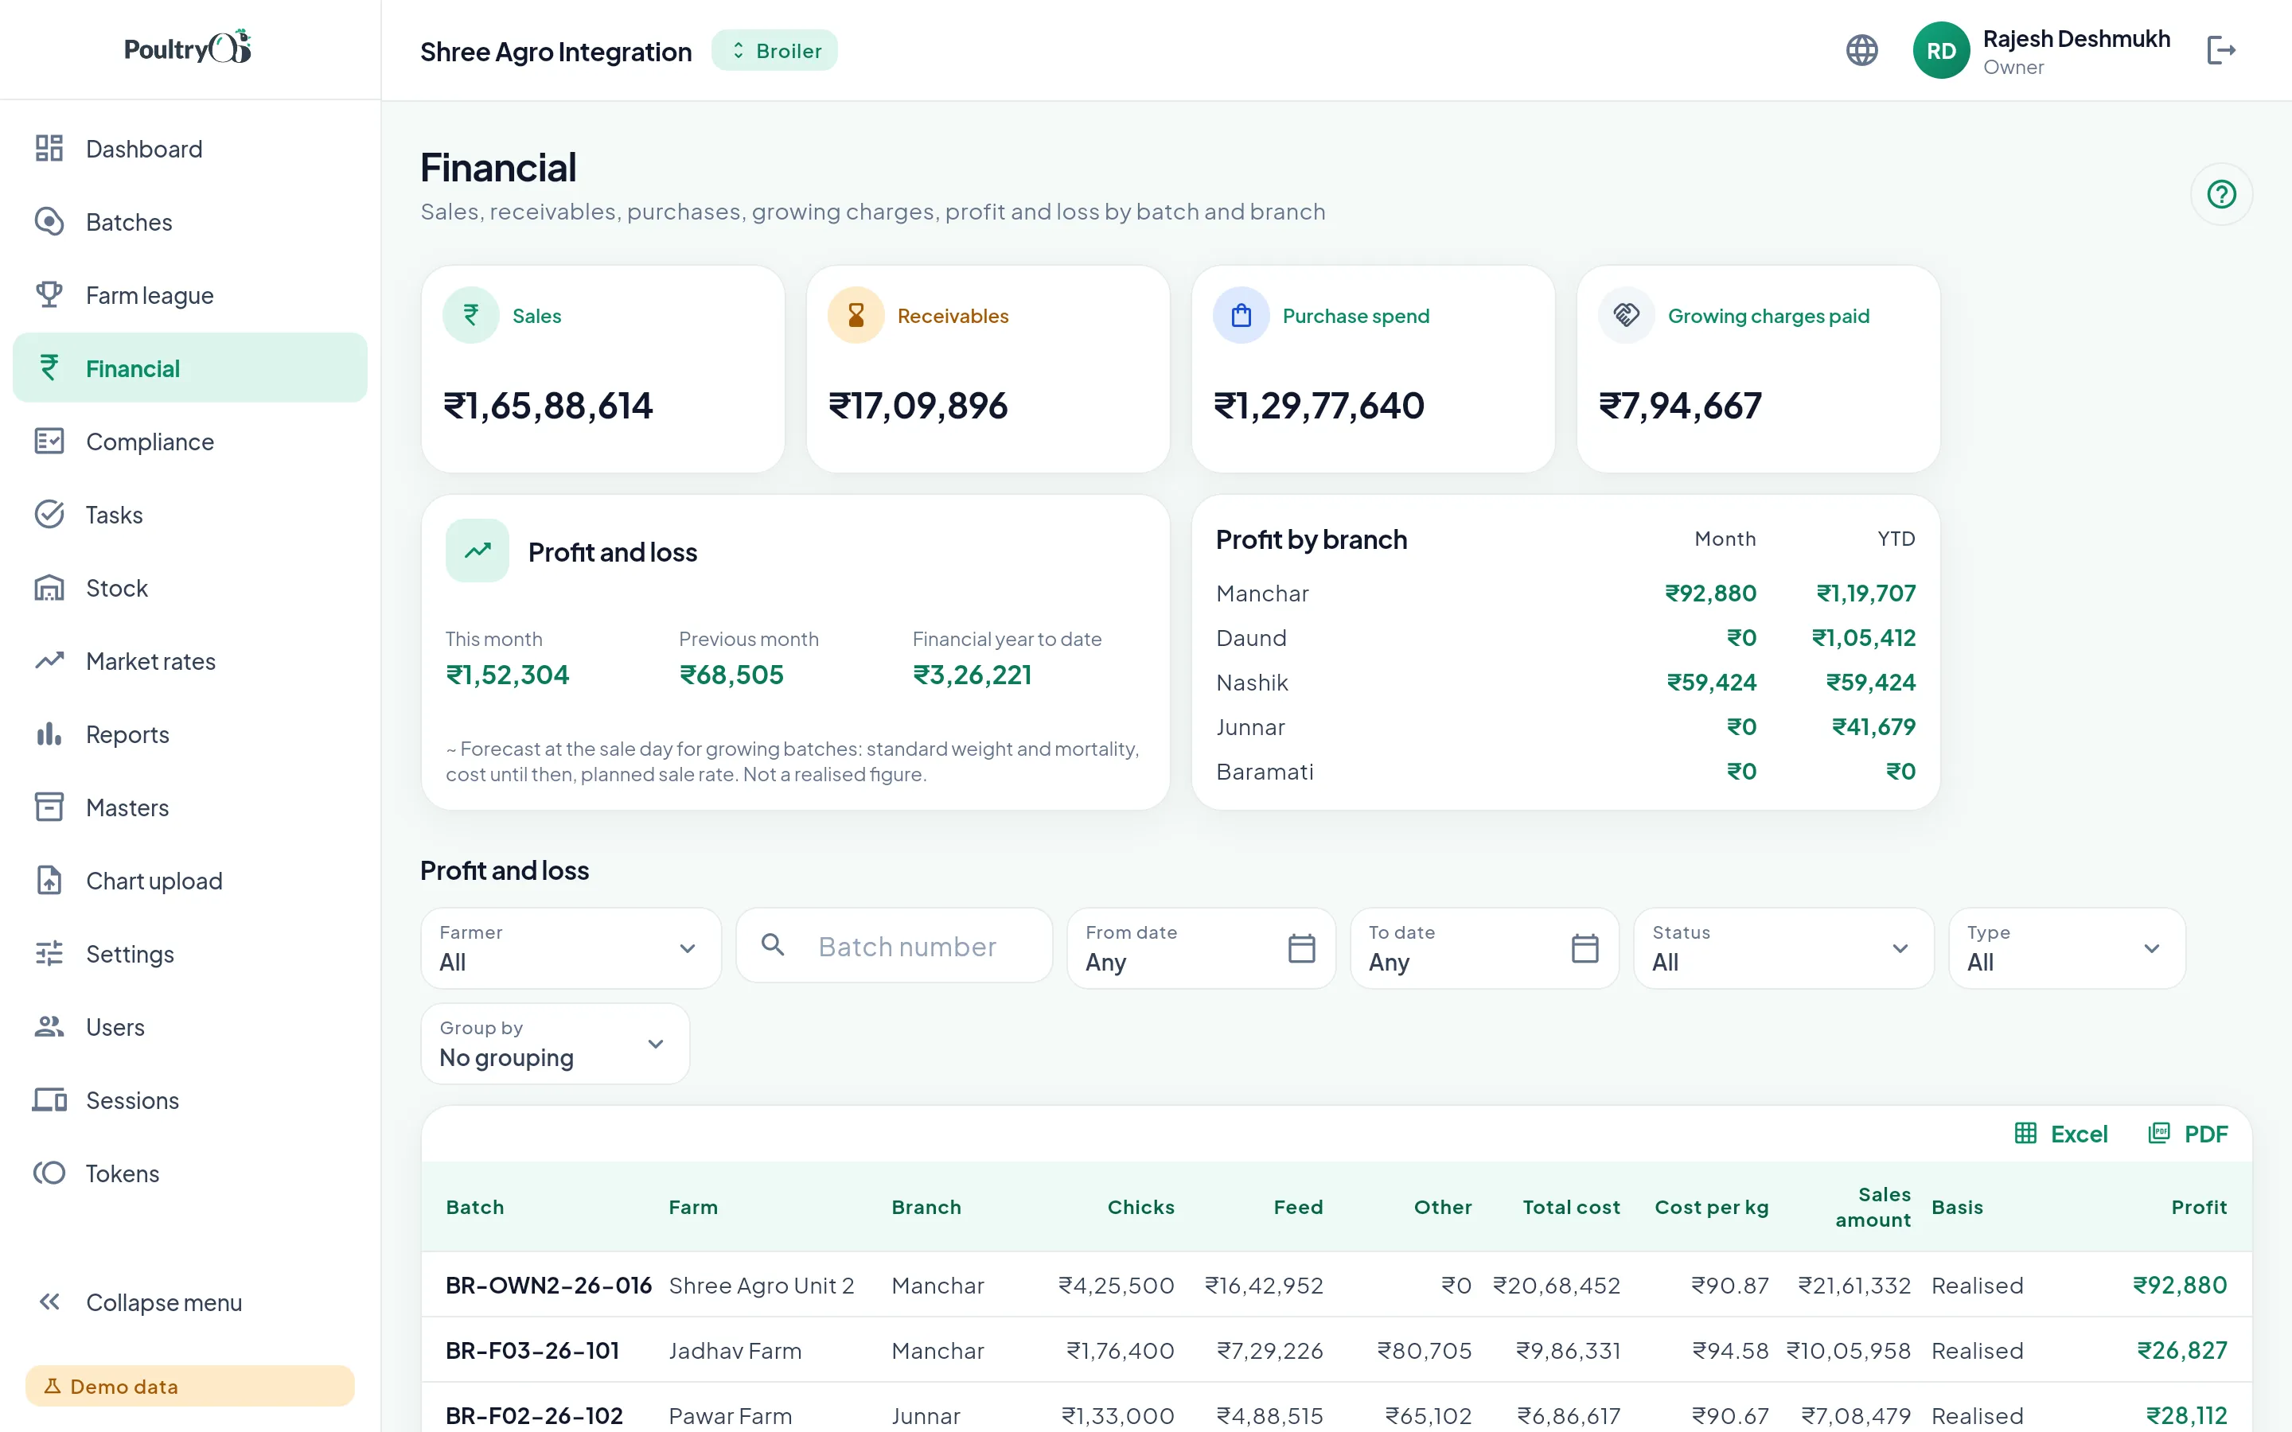Open From date calendar picker icon
Viewport: 2292px width, 1432px height.
click(1301, 948)
